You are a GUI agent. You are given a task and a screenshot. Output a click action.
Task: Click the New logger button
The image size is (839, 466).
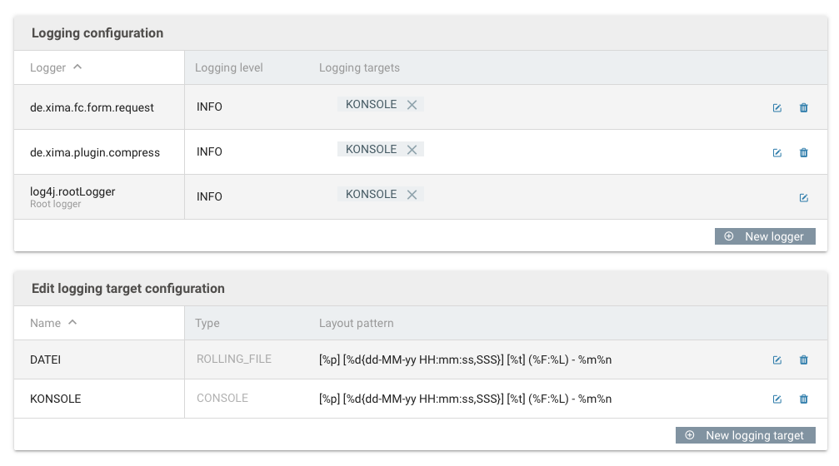[765, 236]
